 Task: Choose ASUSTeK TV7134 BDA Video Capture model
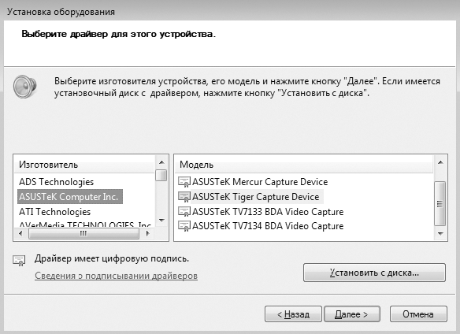point(268,226)
